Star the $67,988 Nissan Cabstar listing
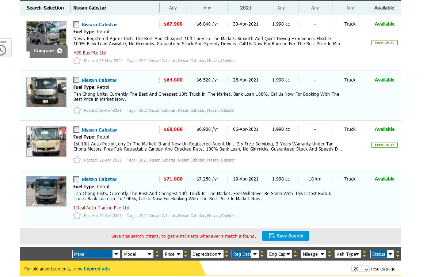Image resolution: width=427 pixels, height=277 pixels. tap(77, 61)
